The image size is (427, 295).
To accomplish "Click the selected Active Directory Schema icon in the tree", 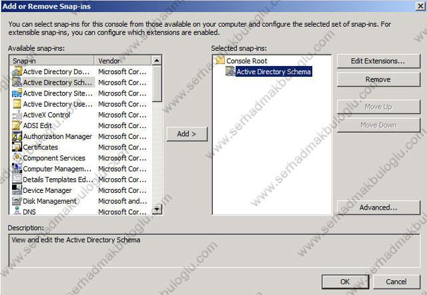I will pyautogui.click(x=230, y=71).
